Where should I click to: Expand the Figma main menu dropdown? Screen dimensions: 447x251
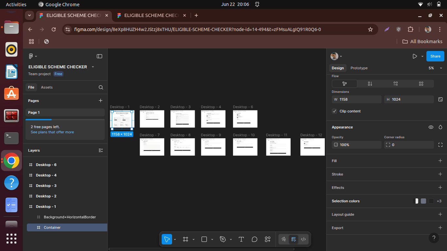[x=32, y=56]
